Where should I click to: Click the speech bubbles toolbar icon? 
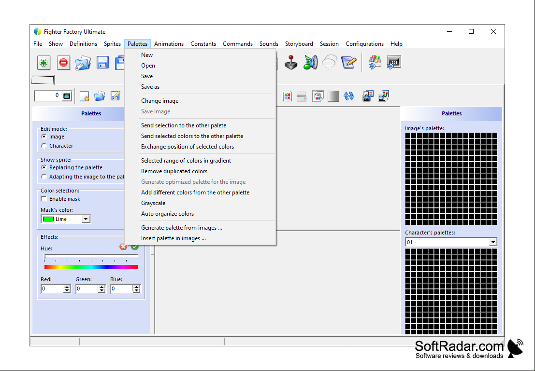click(329, 62)
